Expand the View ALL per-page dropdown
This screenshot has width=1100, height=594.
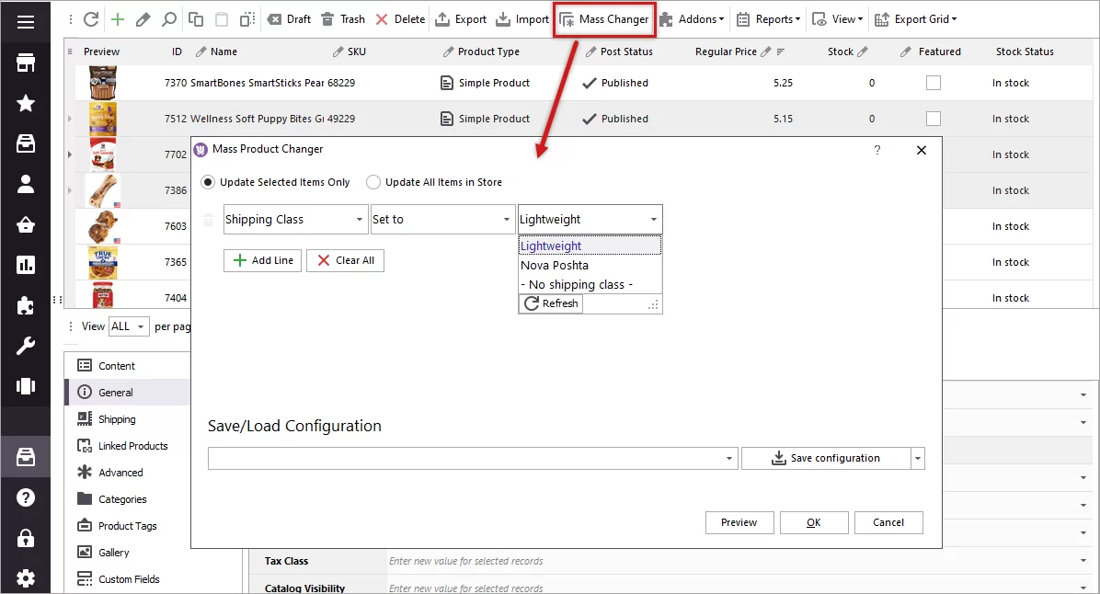(x=128, y=326)
